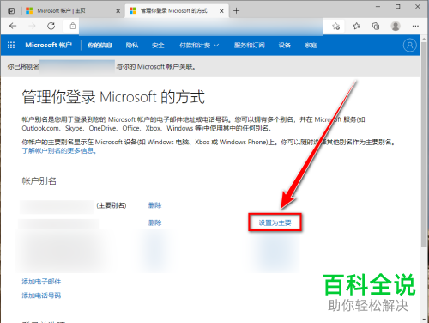Switch to the Microsoft 帐户 | 主页 tab
The image size is (429, 323).
coord(73,11)
